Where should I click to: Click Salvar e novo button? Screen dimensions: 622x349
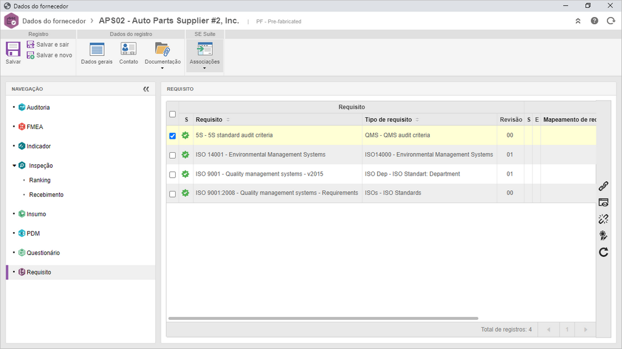pyautogui.click(x=49, y=55)
